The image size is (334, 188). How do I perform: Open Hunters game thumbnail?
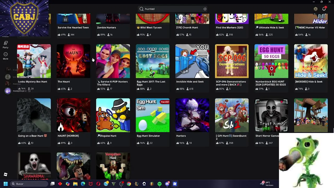(192, 115)
